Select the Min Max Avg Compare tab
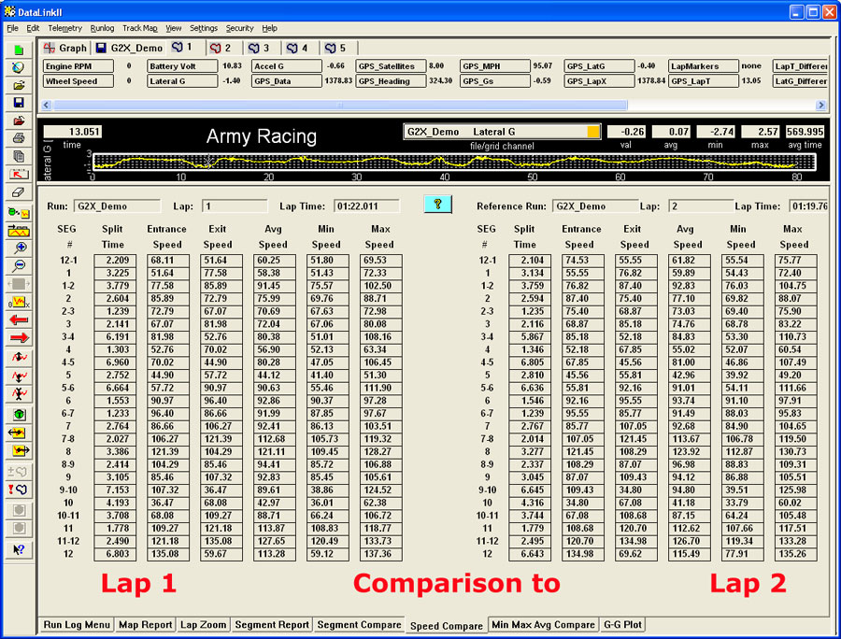Screen dimensions: 841x639 [543, 624]
